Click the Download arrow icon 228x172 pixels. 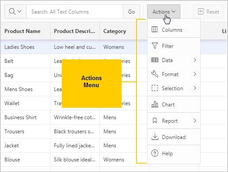155,137
